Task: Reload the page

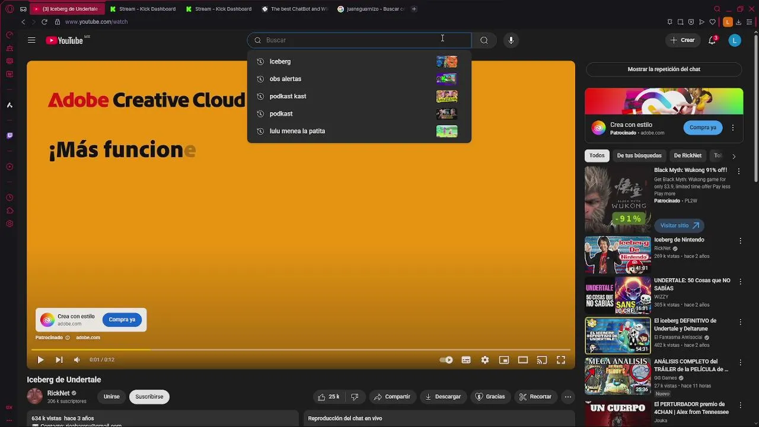Action: [44, 22]
